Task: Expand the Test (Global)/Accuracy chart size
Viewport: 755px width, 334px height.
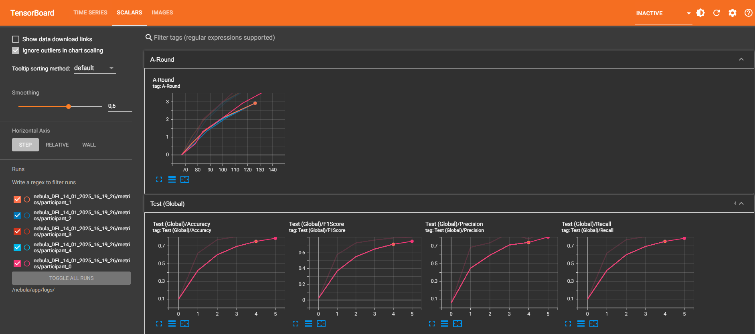Action: point(159,324)
